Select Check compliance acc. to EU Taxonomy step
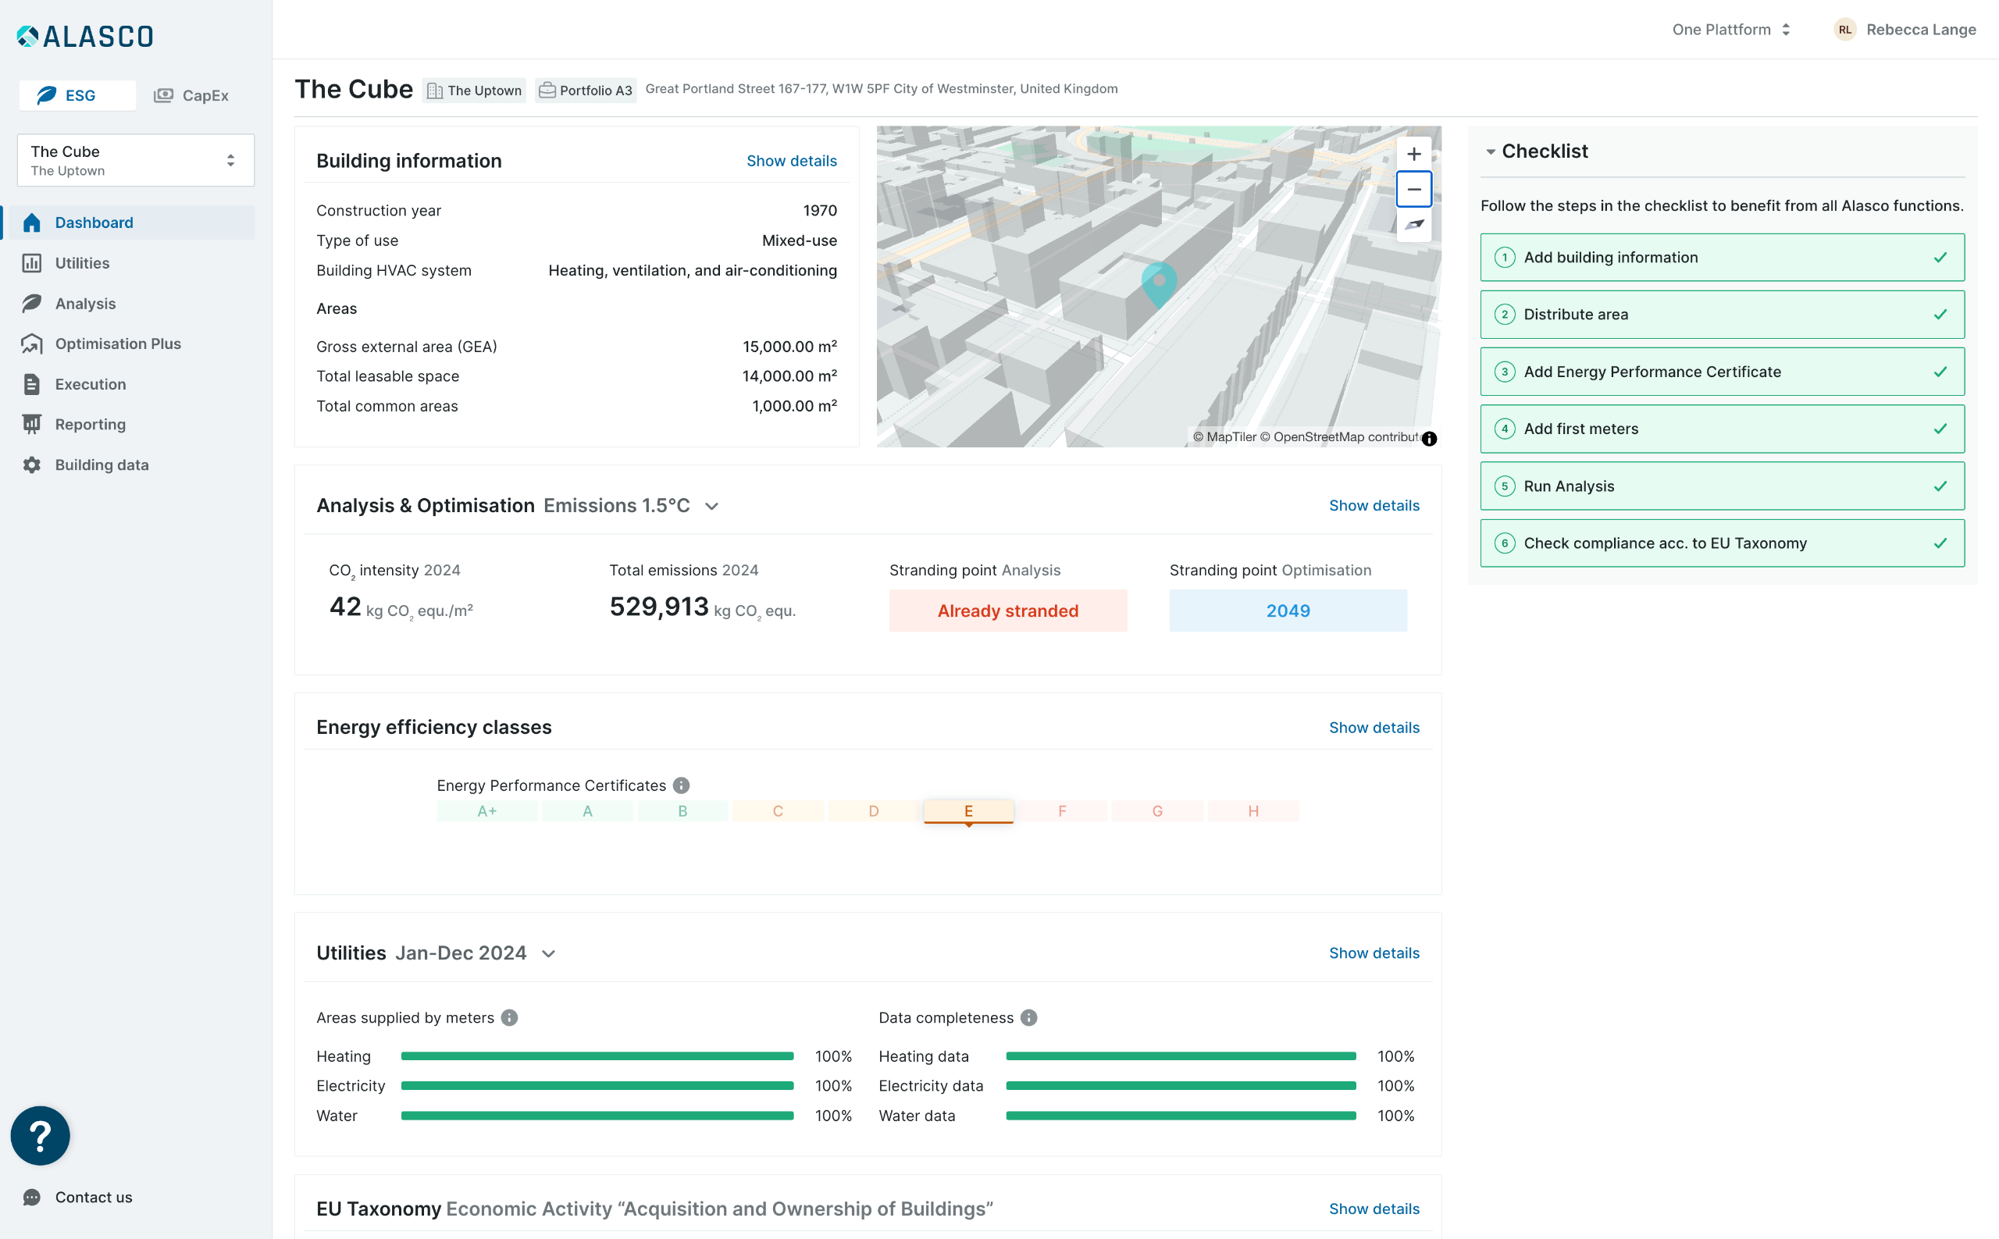Viewport: 1999px width, 1239px height. click(x=1721, y=543)
